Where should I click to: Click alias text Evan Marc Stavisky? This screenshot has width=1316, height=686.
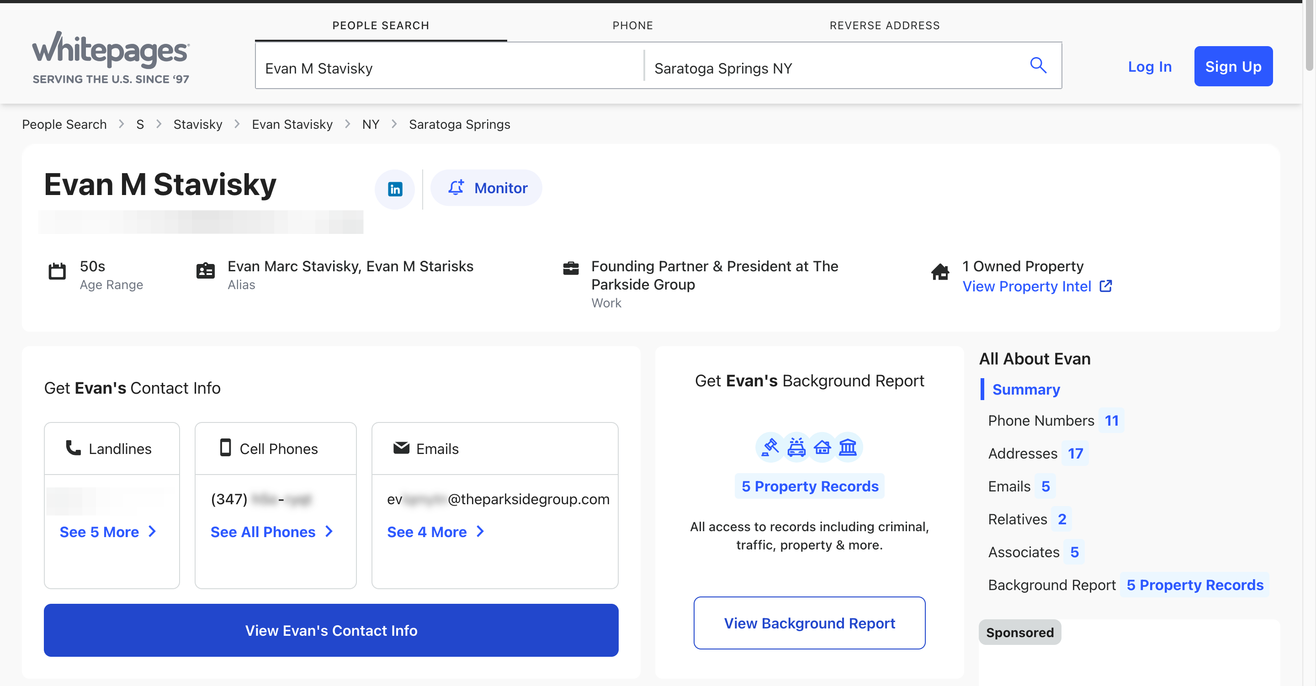point(294,266)
